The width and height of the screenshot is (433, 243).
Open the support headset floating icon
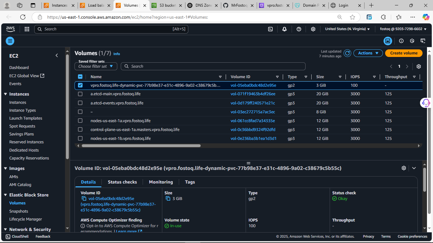tap(426, 103)
